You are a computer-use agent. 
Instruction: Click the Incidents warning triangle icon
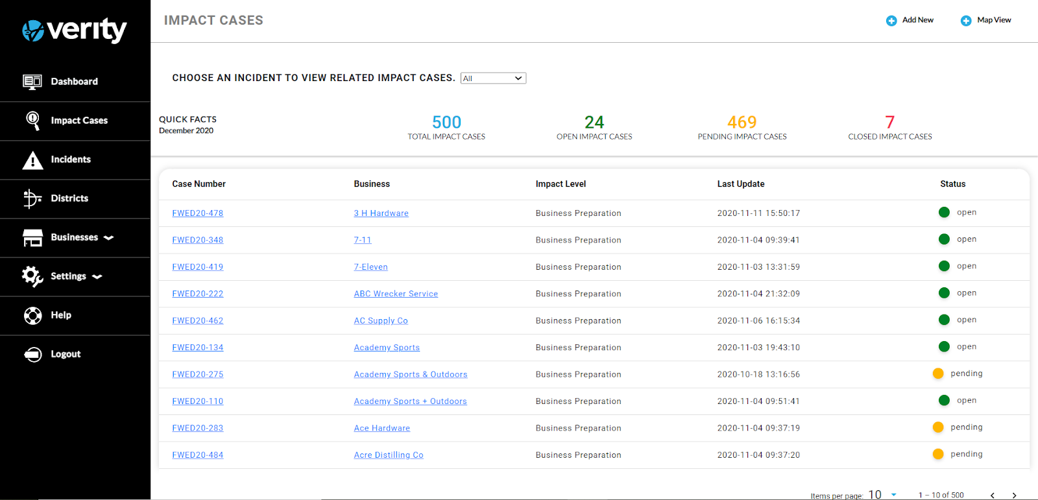[x=32, y=160]
